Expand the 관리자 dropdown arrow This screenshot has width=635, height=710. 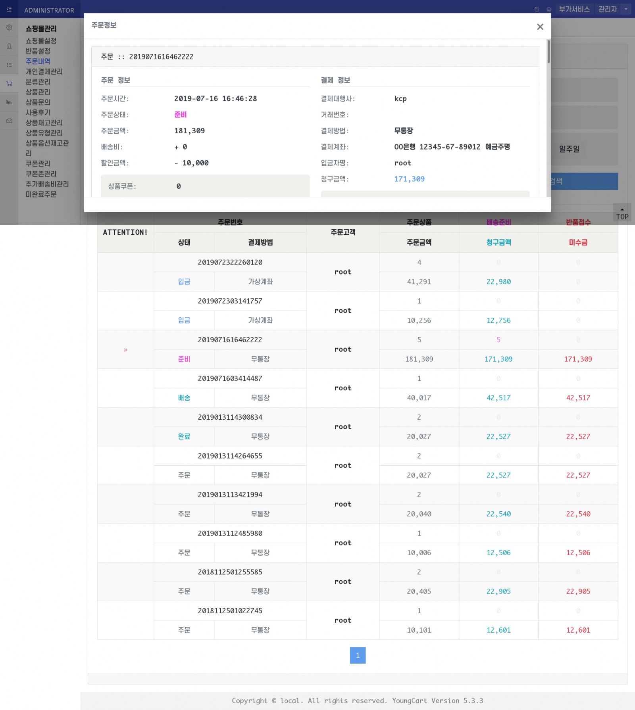[x=626, y=9]
